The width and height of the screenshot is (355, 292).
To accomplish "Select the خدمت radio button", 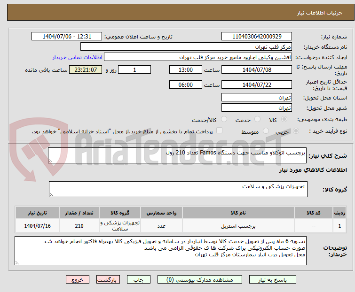I will (257, 119).
